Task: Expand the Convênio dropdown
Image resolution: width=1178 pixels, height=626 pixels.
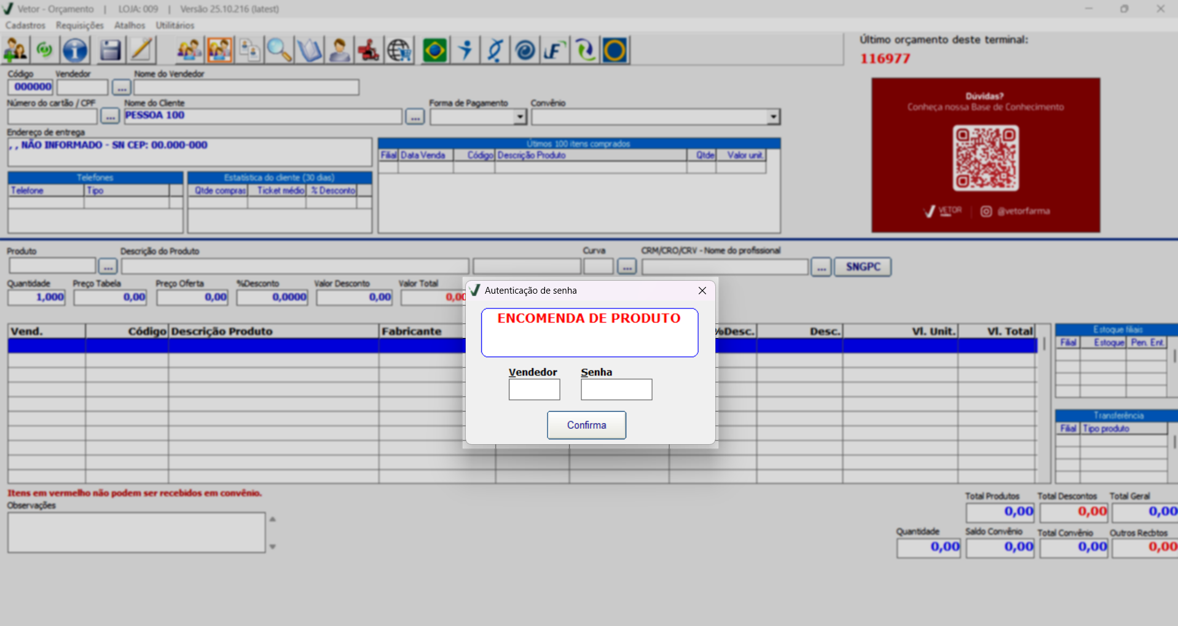Action: [774, 116]
